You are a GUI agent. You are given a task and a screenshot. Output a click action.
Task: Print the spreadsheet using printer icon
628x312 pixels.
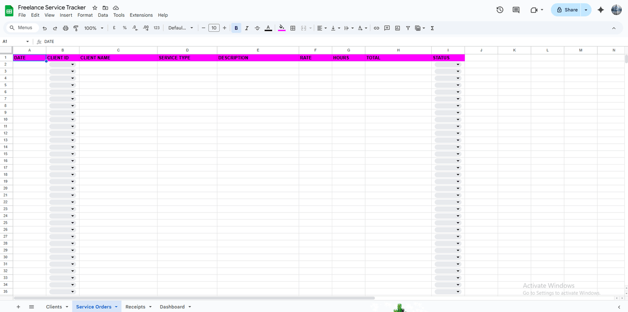[65, 28]
